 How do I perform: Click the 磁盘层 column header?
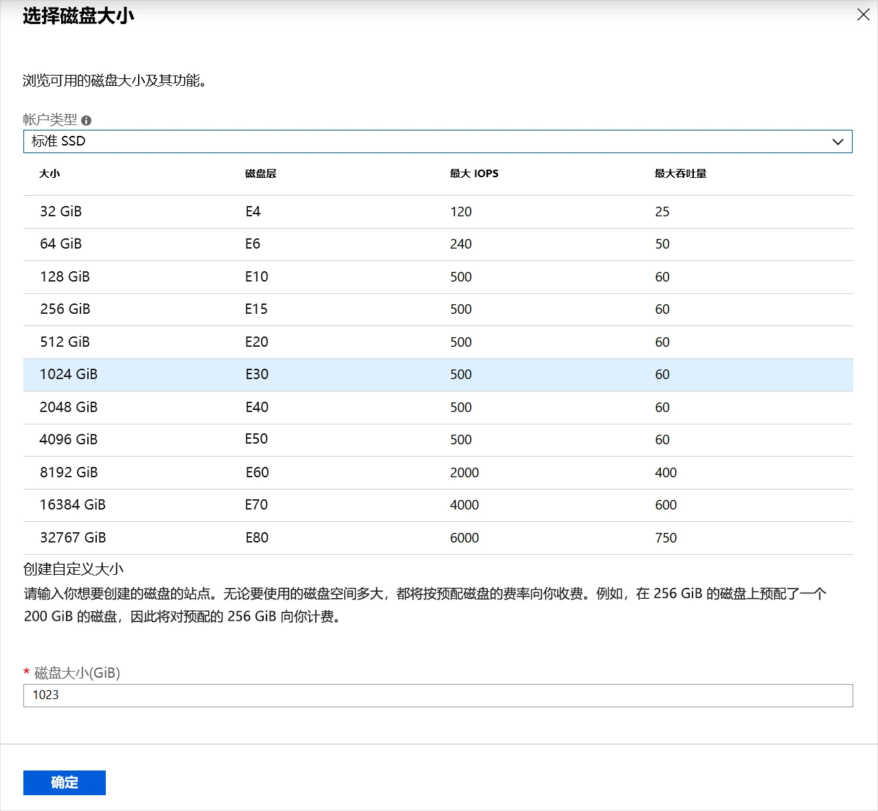click(261, 174)
